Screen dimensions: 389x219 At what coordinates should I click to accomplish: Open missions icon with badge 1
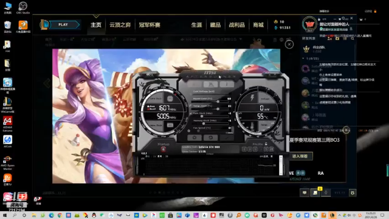point(315,193)
